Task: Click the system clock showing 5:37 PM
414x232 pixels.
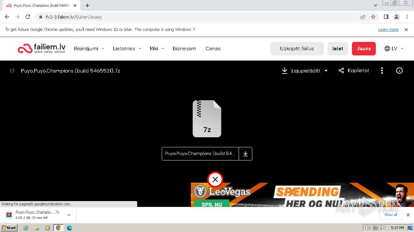Action: [397, 228]
